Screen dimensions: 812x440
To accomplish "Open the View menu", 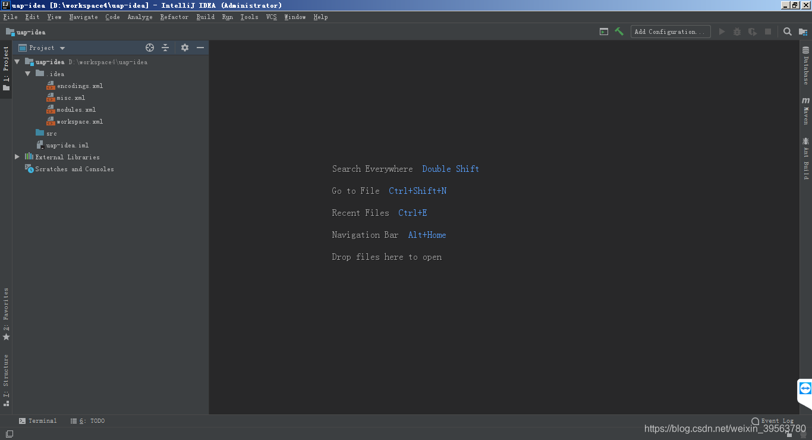I will click(x=54, y=17).
